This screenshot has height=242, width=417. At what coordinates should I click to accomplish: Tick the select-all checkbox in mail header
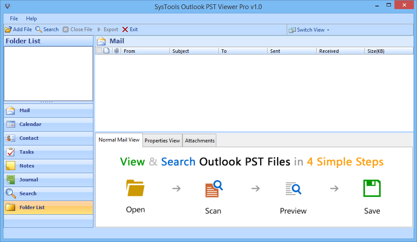coord(99,51)
